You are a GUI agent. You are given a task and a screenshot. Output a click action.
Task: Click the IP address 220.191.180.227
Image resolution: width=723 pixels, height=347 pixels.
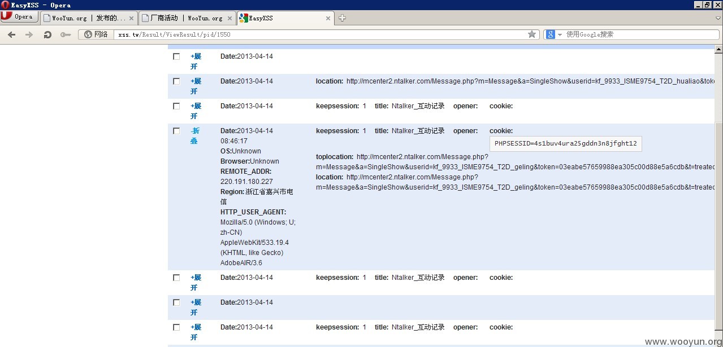(x=246, y=182)
